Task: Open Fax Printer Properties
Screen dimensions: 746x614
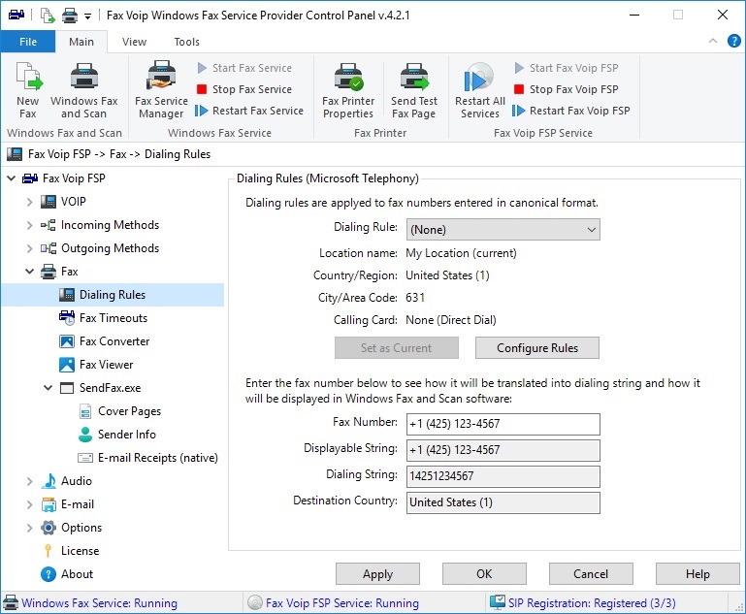Action: tap(348, 90)
